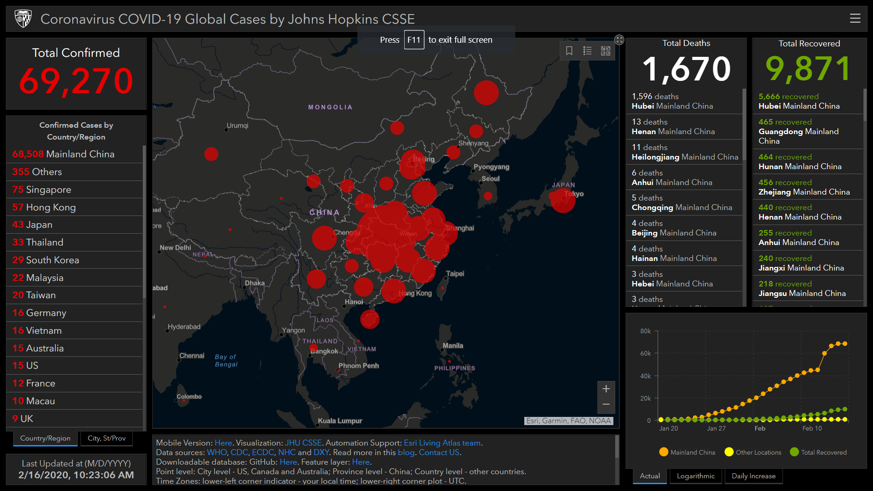Select Singapore in the country list
873x491 pixels.
click(48, 190)
